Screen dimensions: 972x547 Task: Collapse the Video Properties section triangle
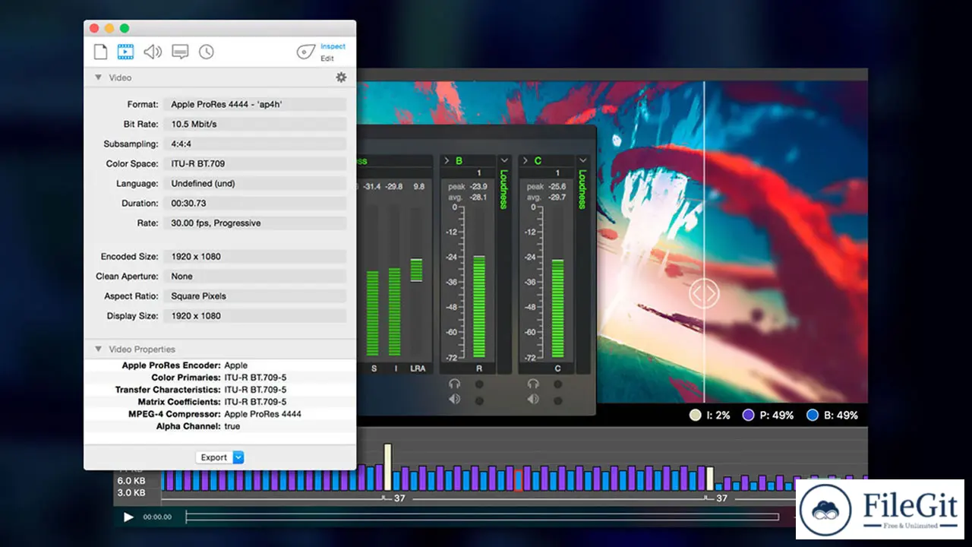coord(98,349)
